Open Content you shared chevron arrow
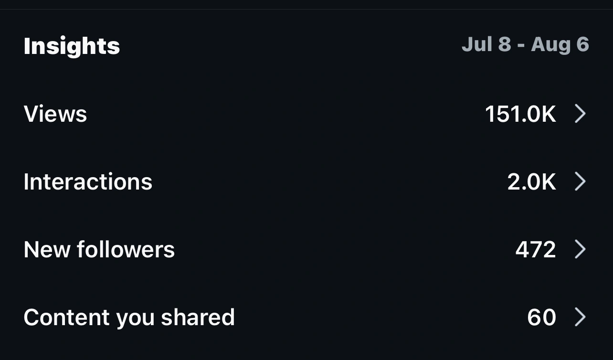This screenshot has height=360, width=613. [x=580, y=317]
